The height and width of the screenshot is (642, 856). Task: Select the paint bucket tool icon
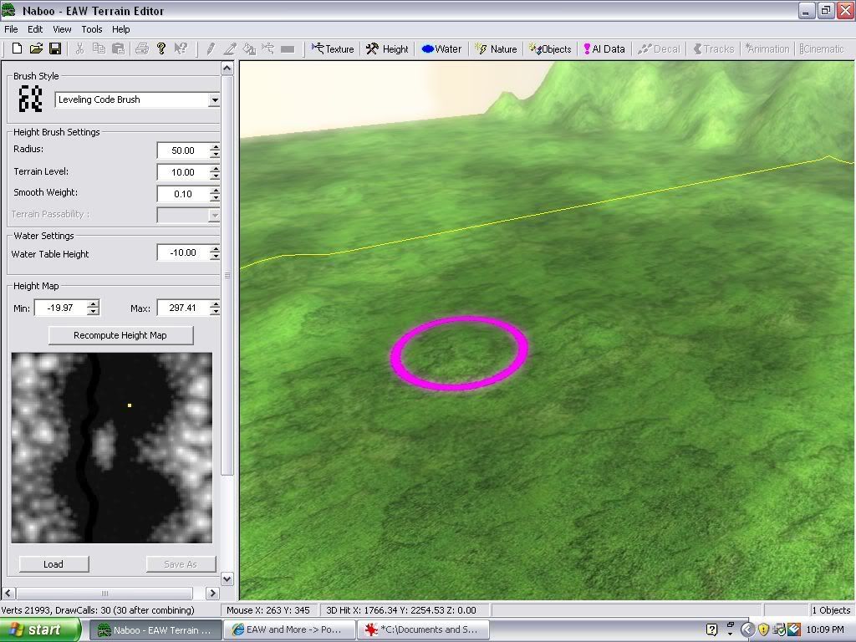(x=249, y=49)
